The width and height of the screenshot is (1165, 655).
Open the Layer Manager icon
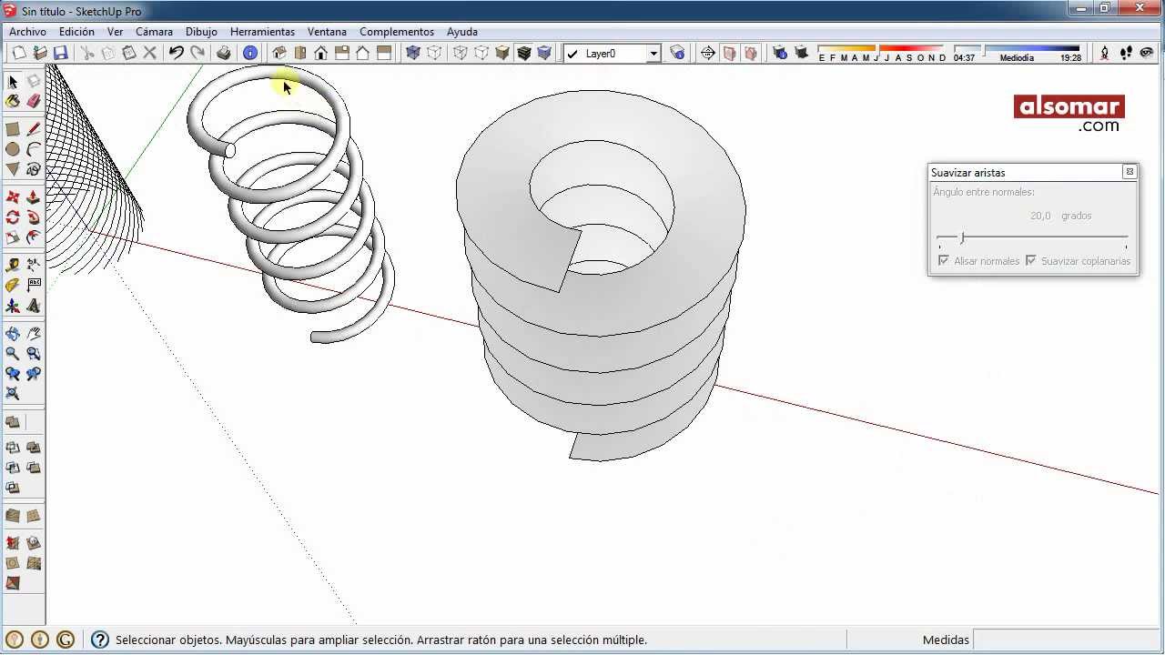tap(677, 54)
